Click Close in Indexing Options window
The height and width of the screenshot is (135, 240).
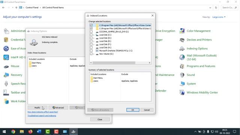tap(100, 119)
